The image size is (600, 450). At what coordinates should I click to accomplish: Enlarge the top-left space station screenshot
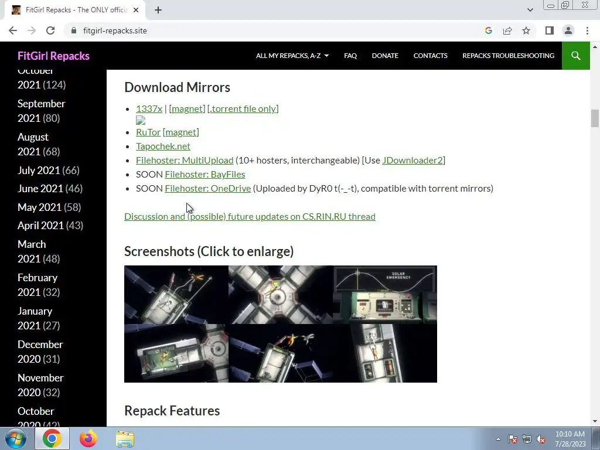click(x=176, y=295)
